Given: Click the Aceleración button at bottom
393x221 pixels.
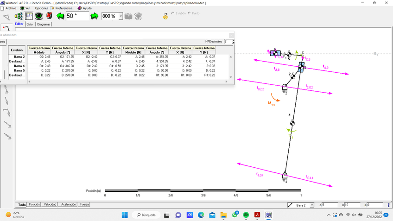Looking at the screenshot, I should point(68,204).
